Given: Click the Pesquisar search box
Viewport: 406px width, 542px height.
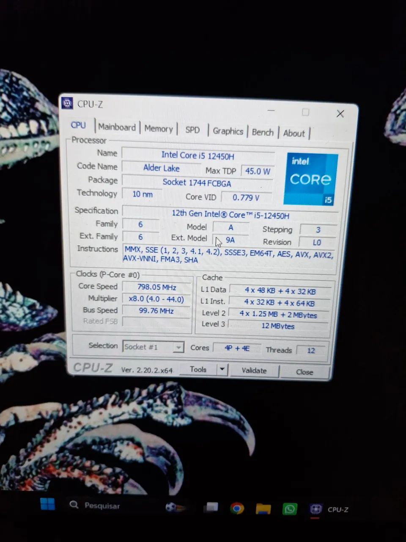Looking at the screenshot, I should tap(102, 506).
